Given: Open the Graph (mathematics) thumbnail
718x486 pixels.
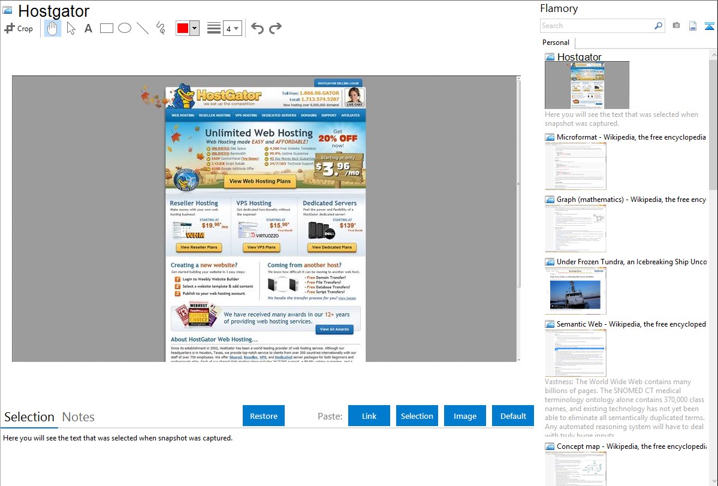Looking at the screenshot, I should click(575, 228).
